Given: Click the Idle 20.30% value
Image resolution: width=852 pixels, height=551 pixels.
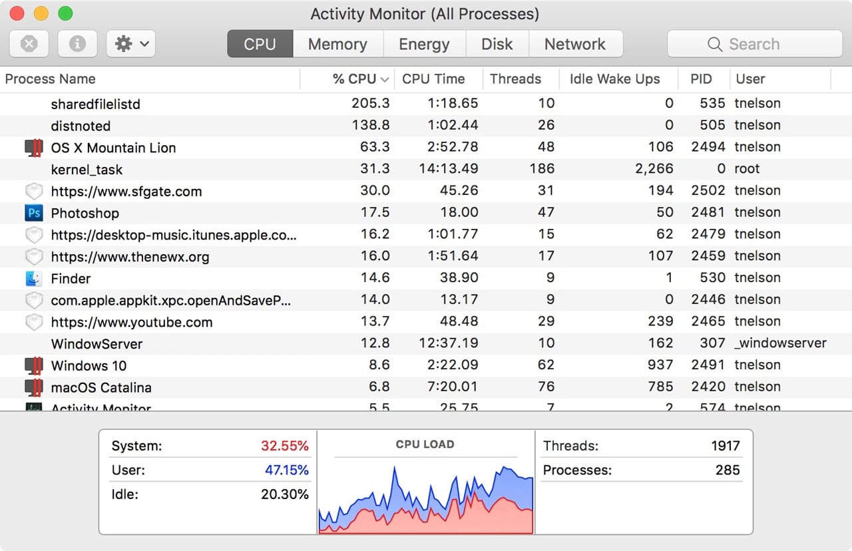Looking at the screenshot, I should [x=285, y=494].
